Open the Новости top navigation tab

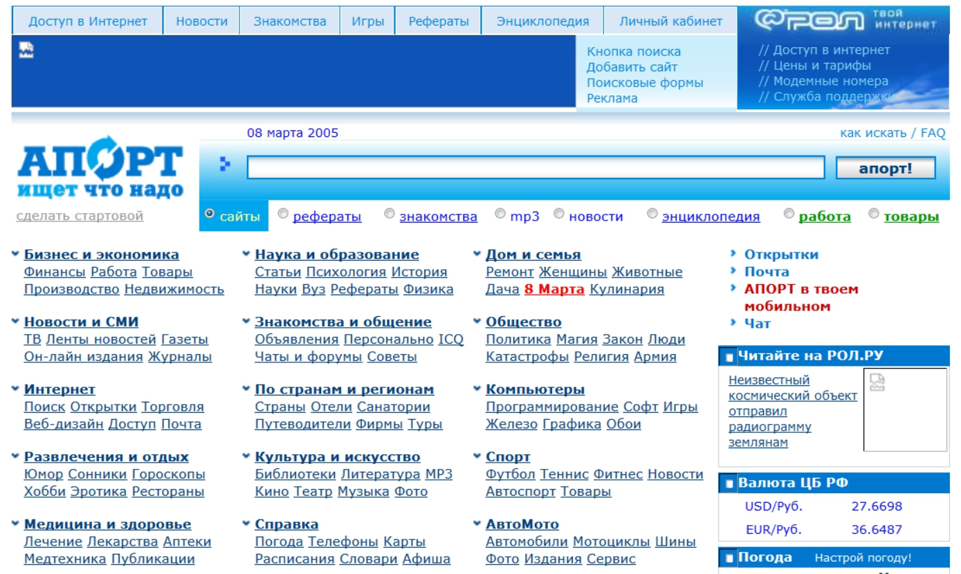(201, 21)
